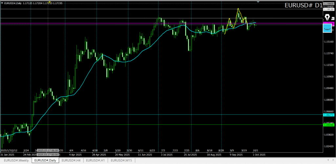Select the cyan 1.06272 price label
The width and height of the screenshot is (336, 164).
[x=328, y=115]
